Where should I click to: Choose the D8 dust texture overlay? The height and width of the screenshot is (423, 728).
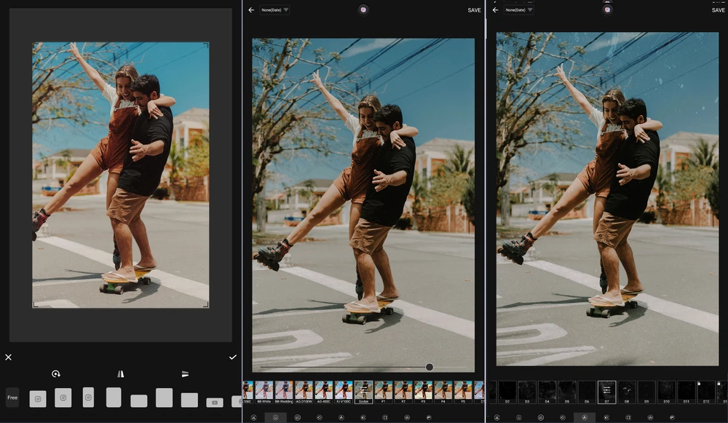[x=626, y=392]
